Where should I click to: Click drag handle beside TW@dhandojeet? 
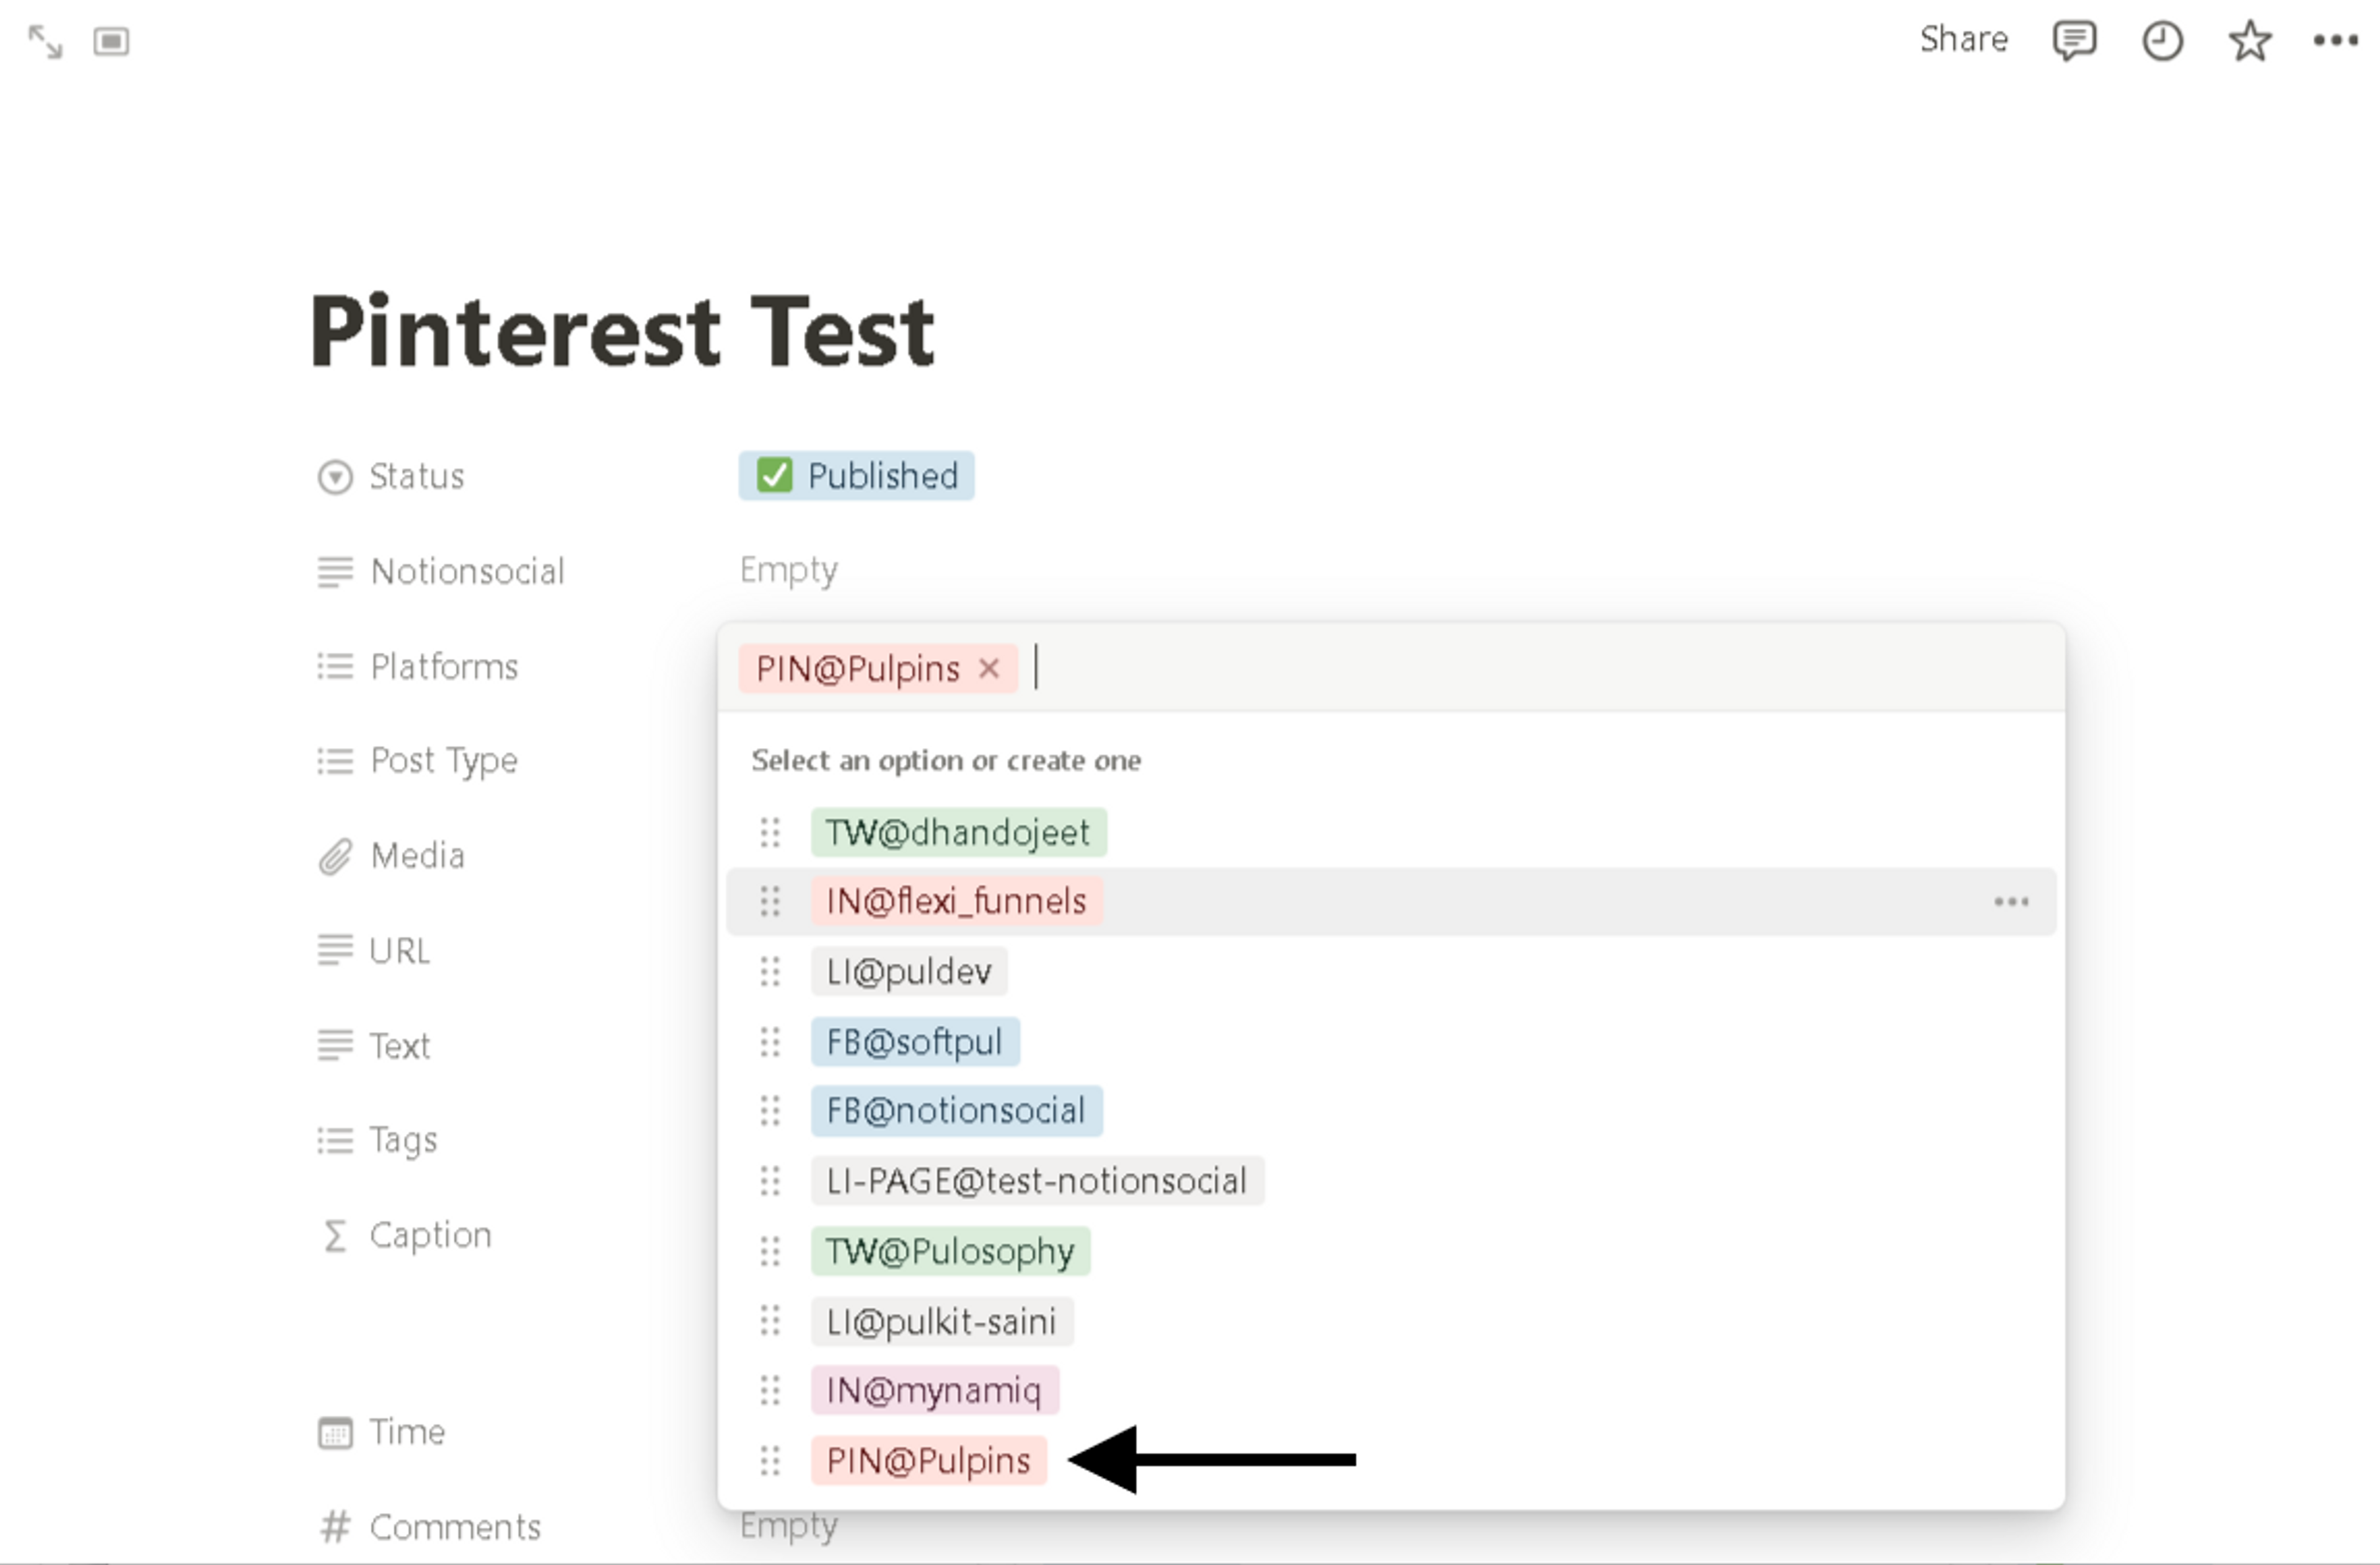click(x=769, y=833)
